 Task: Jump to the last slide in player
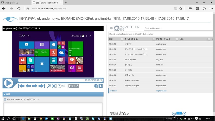click(x=42, y=86)
